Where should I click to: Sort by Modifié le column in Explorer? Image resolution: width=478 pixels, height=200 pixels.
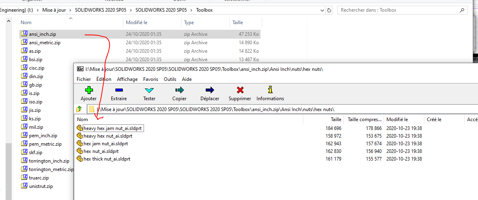[x=136, y=23]
